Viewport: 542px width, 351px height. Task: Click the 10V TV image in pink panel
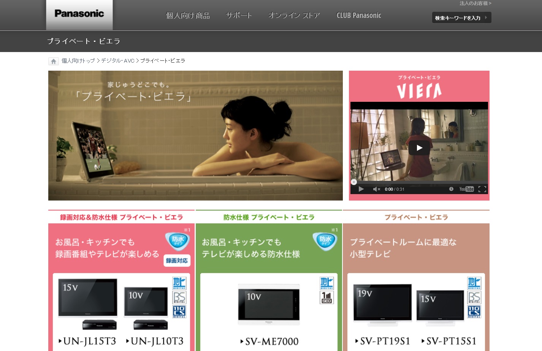point(146,302)
